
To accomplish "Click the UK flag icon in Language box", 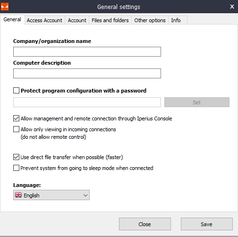I will coord(18,195).
